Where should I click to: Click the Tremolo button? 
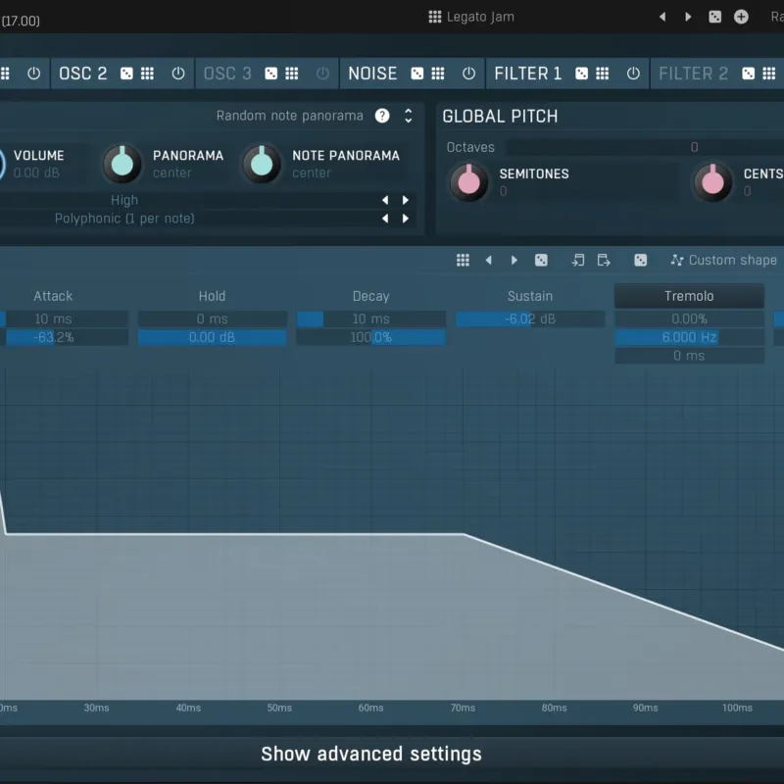tap(689, 296)
